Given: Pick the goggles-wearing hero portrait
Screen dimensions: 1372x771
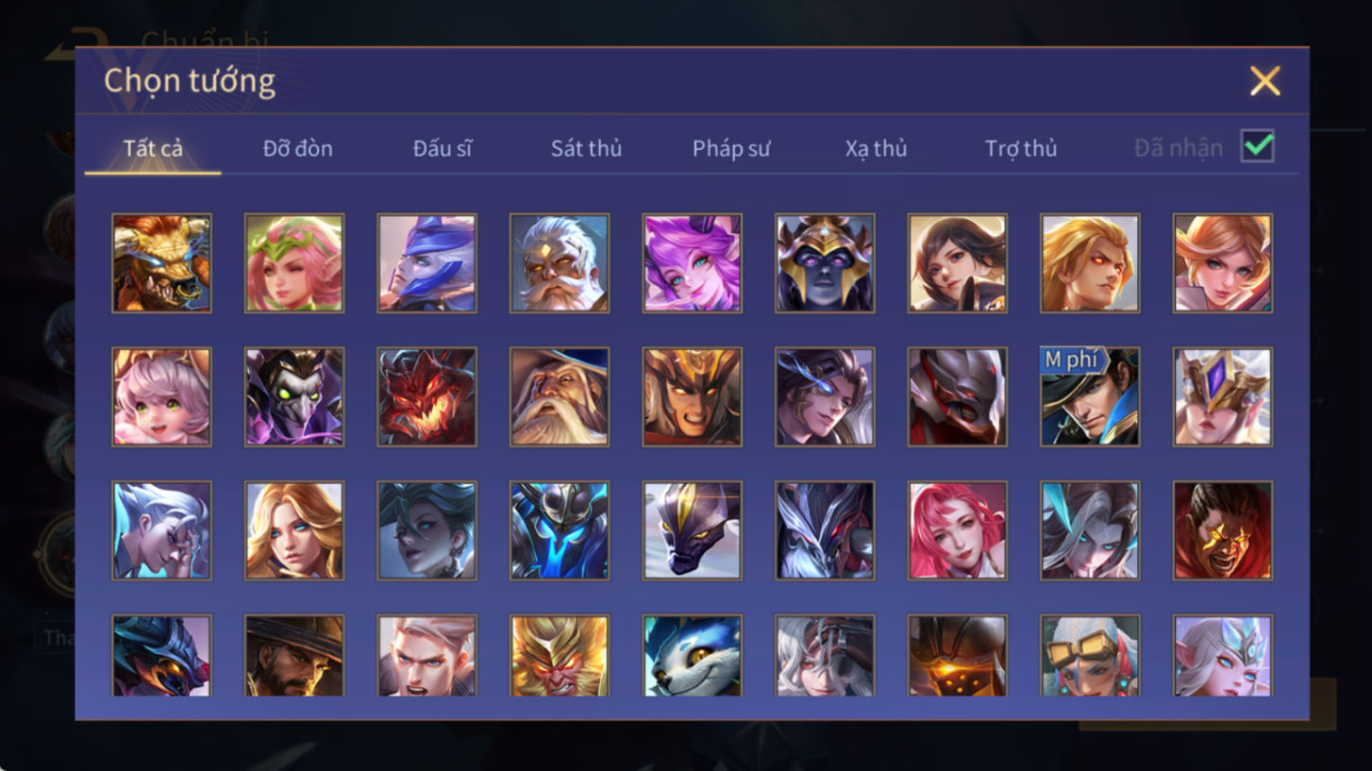Looking at the screenshot, I should [1090, 656].
